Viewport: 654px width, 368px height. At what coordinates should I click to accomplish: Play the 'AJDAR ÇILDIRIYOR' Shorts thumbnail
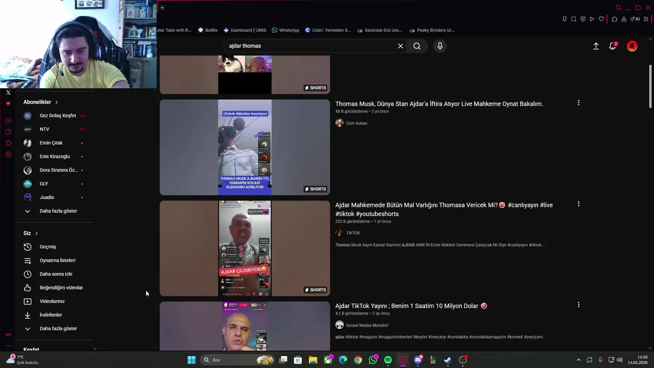click(245, 248)
